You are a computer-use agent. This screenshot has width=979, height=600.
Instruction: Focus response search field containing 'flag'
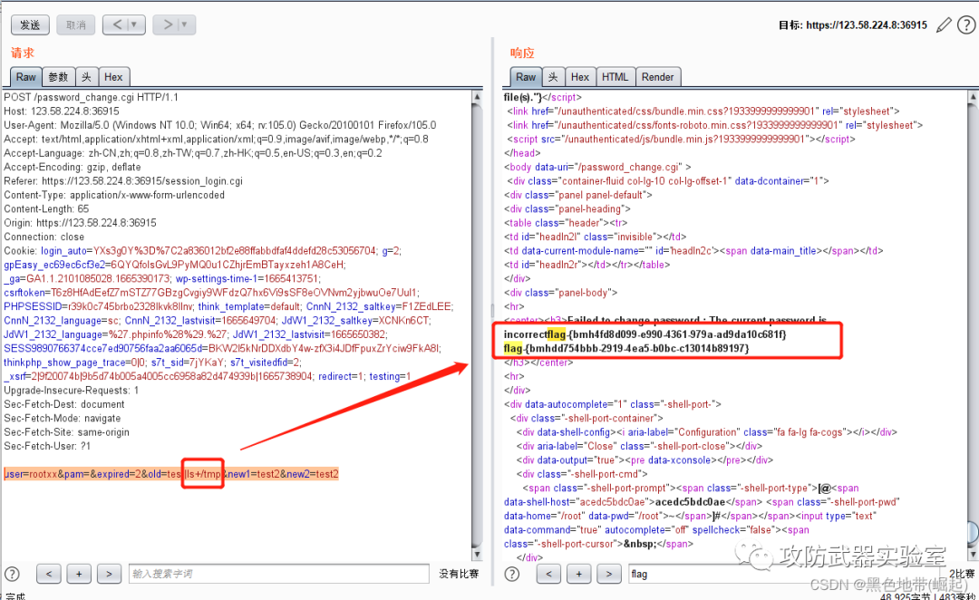click(x=785, y=574)
